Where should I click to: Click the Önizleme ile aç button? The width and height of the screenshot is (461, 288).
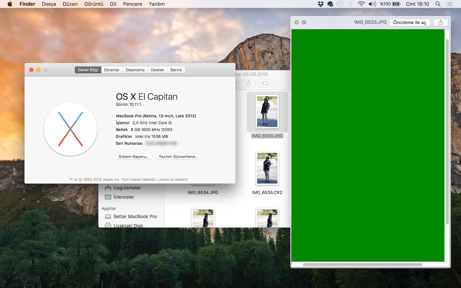coord(410,22)
